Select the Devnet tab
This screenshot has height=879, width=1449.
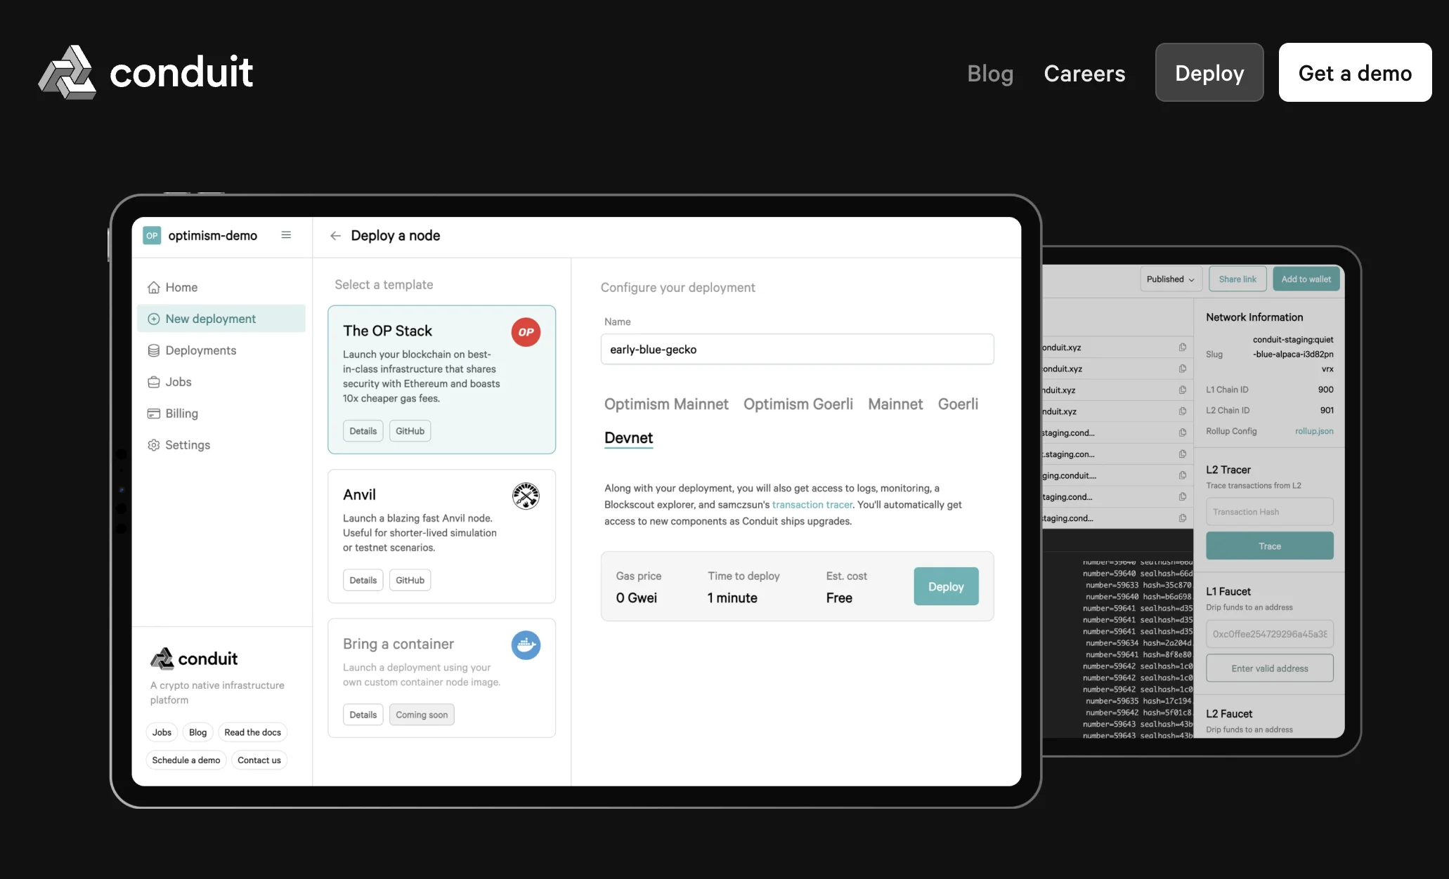pos(628,438)
